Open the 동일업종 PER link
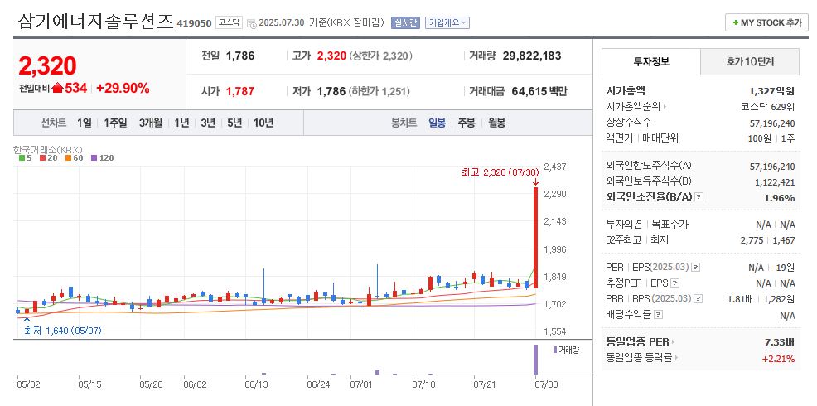This screenshot has width=817, height=406. click(640, 342)
